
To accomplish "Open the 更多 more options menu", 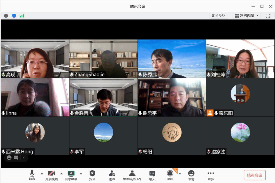I will (211, 175).
